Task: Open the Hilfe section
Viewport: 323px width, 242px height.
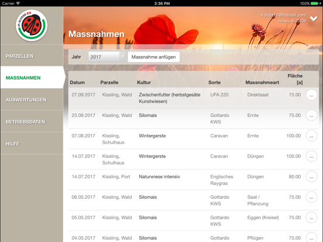Action: coord(32,144)
